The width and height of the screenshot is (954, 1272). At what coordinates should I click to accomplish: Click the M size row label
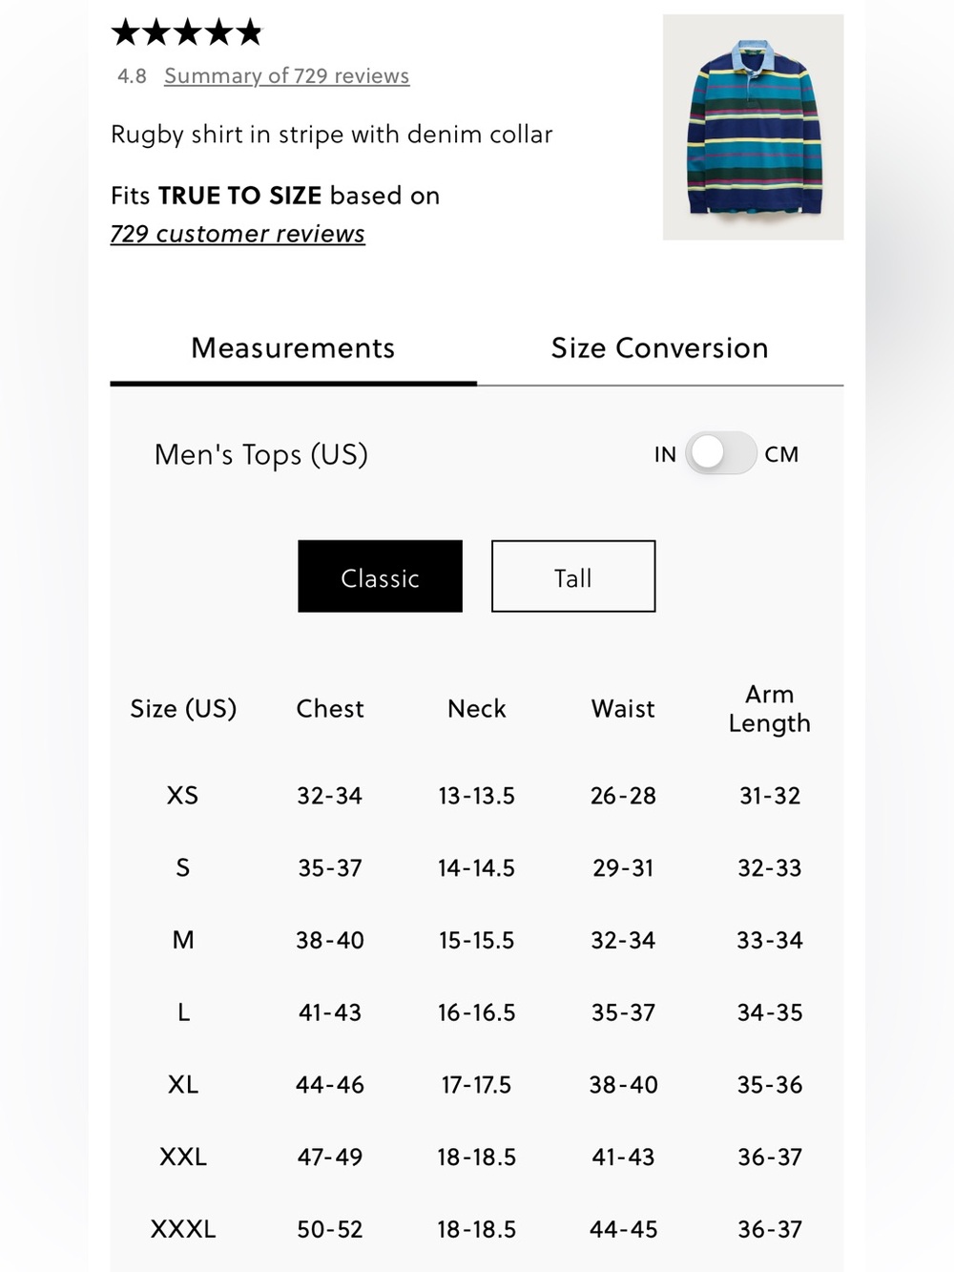183,940
